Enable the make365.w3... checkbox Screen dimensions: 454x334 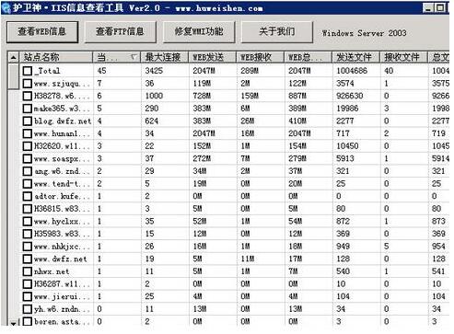(x=28, y=109)
